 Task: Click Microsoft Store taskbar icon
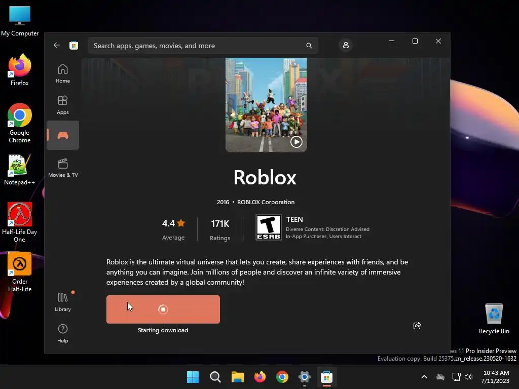coord(327,377)
